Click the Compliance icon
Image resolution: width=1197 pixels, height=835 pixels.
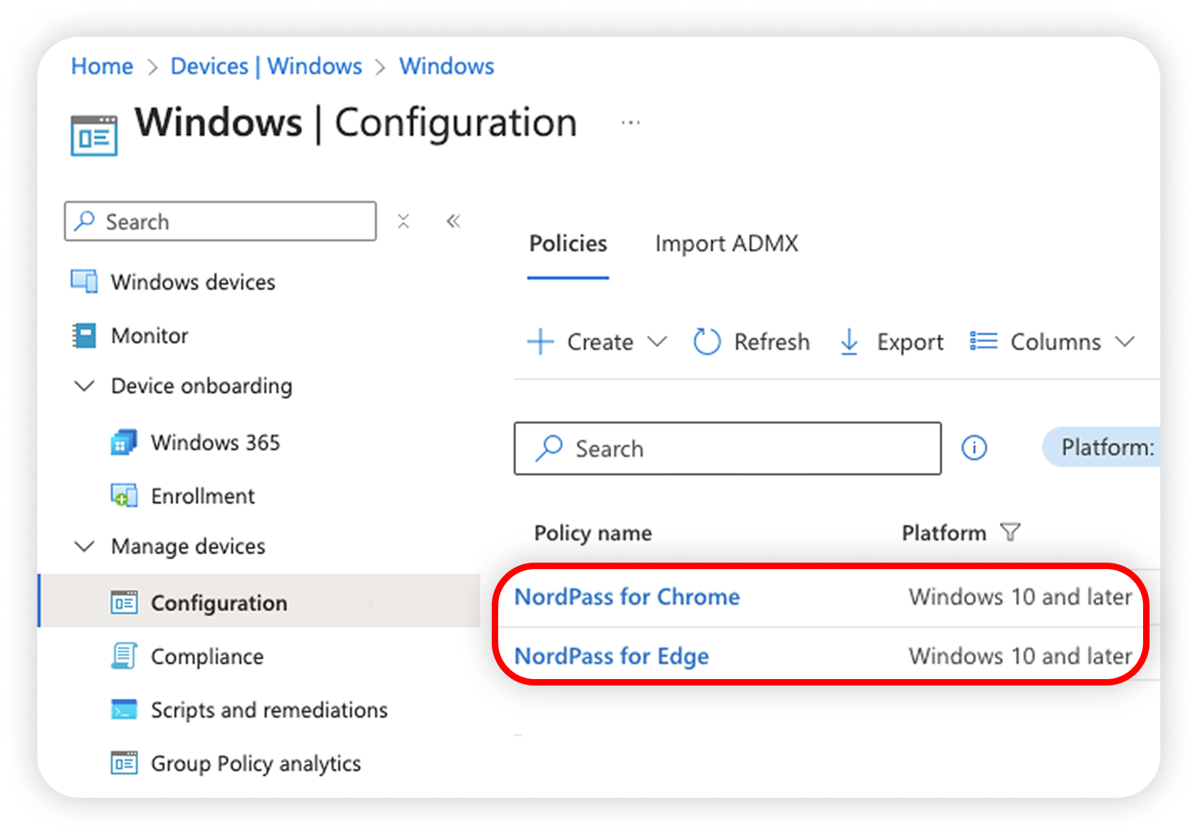pos(124,655)
